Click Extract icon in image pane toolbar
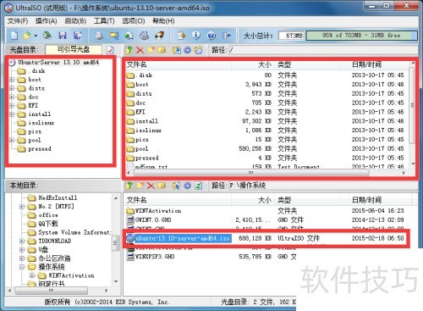 point(177,50)
